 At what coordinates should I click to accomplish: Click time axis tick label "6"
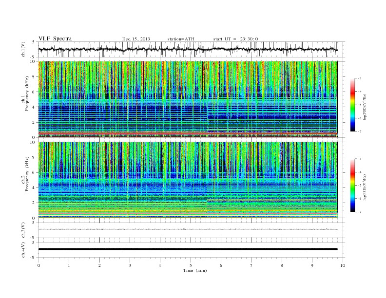(221, 265)
